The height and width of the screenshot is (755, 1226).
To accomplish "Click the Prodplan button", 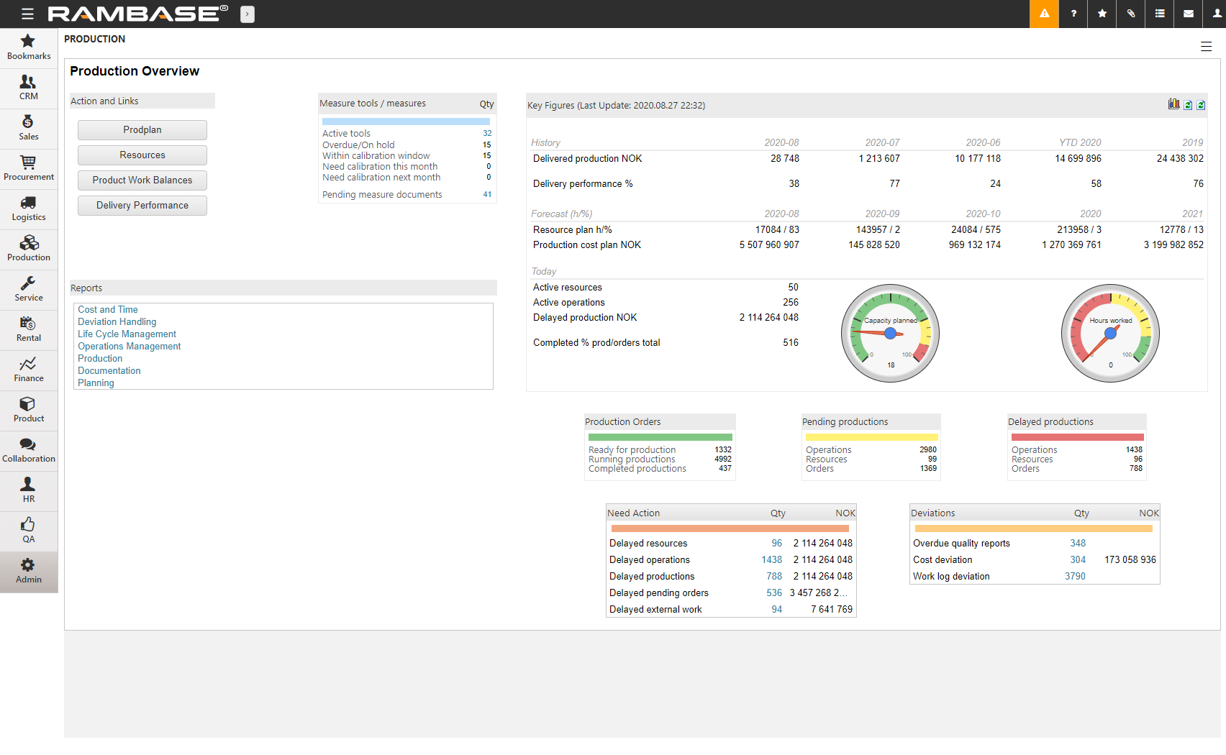I will (142, 129).
